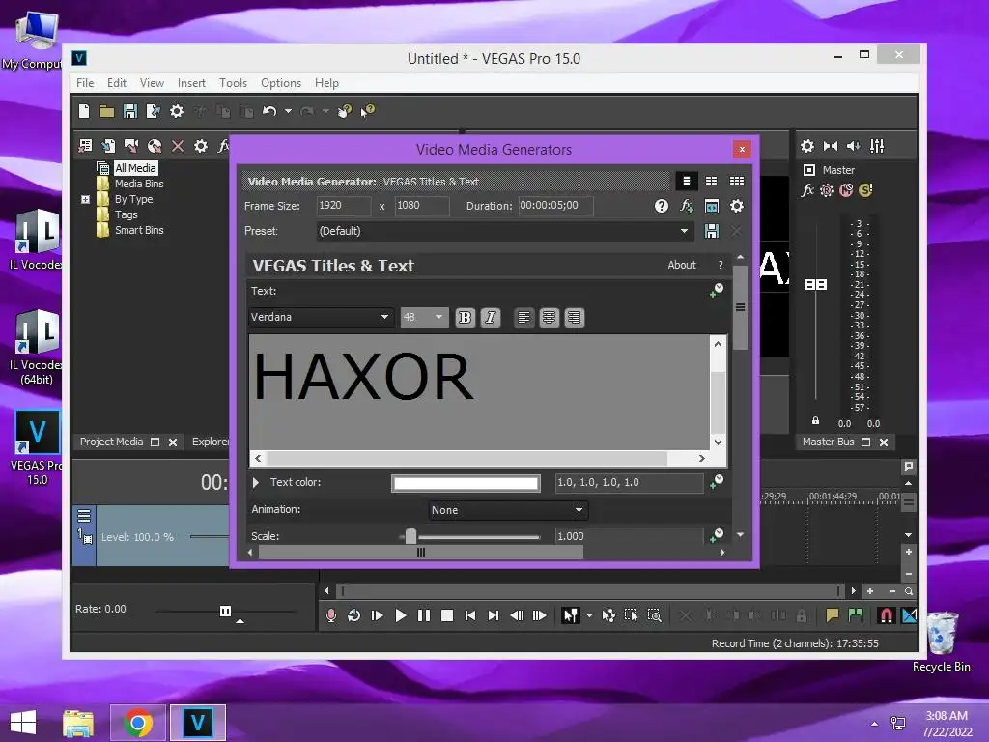Create a new project with the New icon
Viewport: 989px width, 742px height.
(x=84, y=112)
